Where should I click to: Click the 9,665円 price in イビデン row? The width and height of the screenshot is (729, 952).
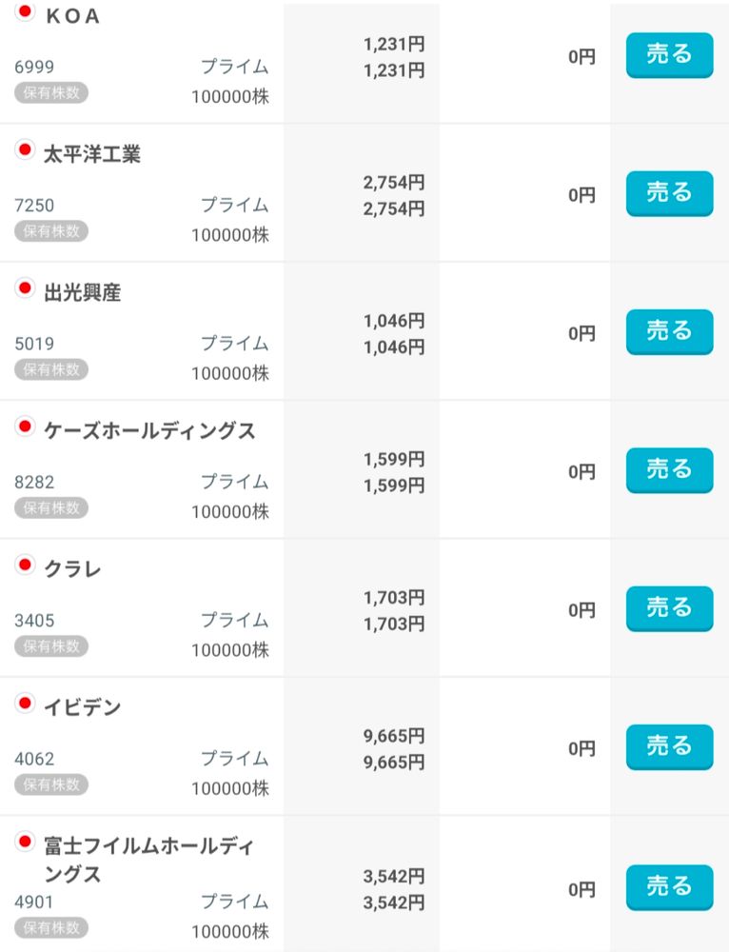[394, 736]
